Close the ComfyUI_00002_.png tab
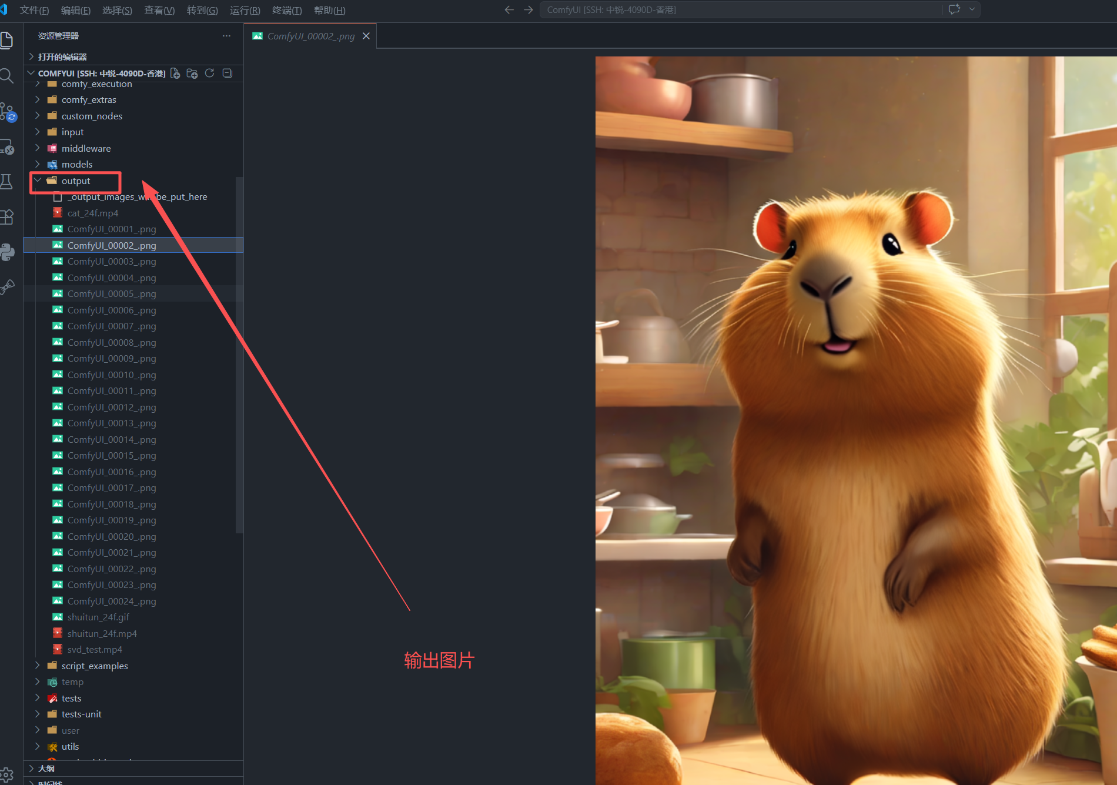Viewport: 1117px width, 785px height. [x=366, y=36]
